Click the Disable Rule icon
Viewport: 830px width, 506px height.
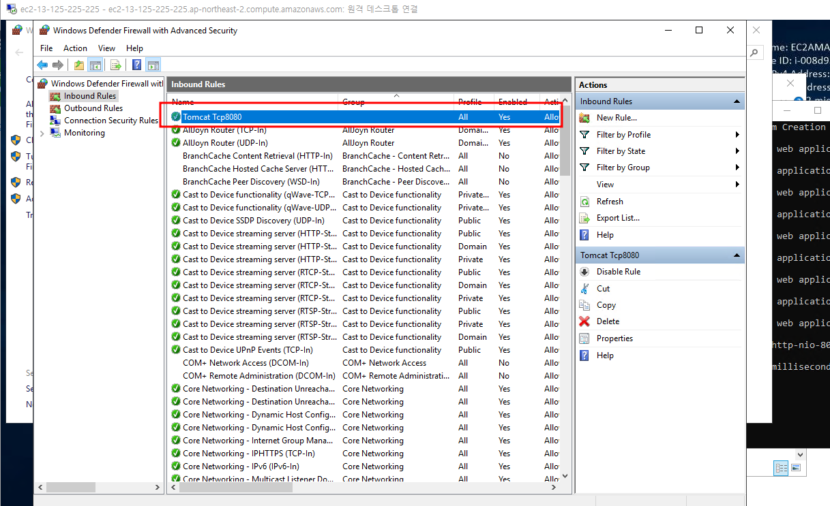point(584,272)
